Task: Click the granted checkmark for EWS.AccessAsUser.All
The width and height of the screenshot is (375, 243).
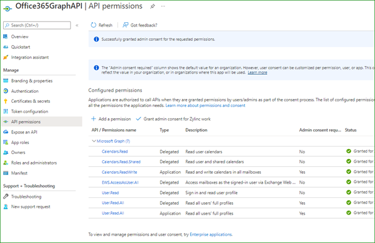Action: click(x=349, y=182)
